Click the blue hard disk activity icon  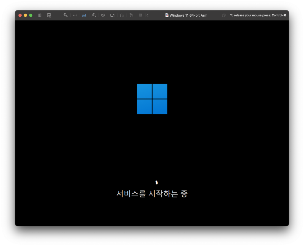click(84, 15)
